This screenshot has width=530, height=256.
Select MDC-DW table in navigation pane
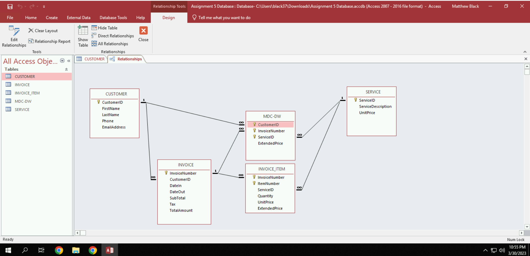point(37,101)
